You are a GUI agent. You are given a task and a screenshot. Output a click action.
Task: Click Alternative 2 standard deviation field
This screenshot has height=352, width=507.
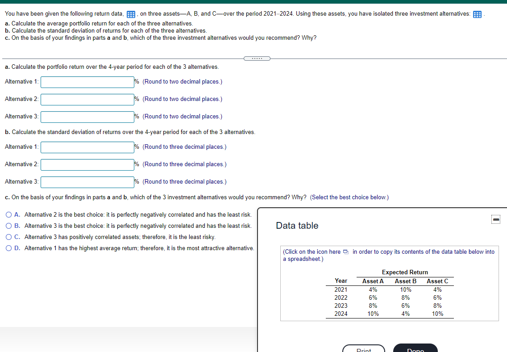tap(87, 164)
